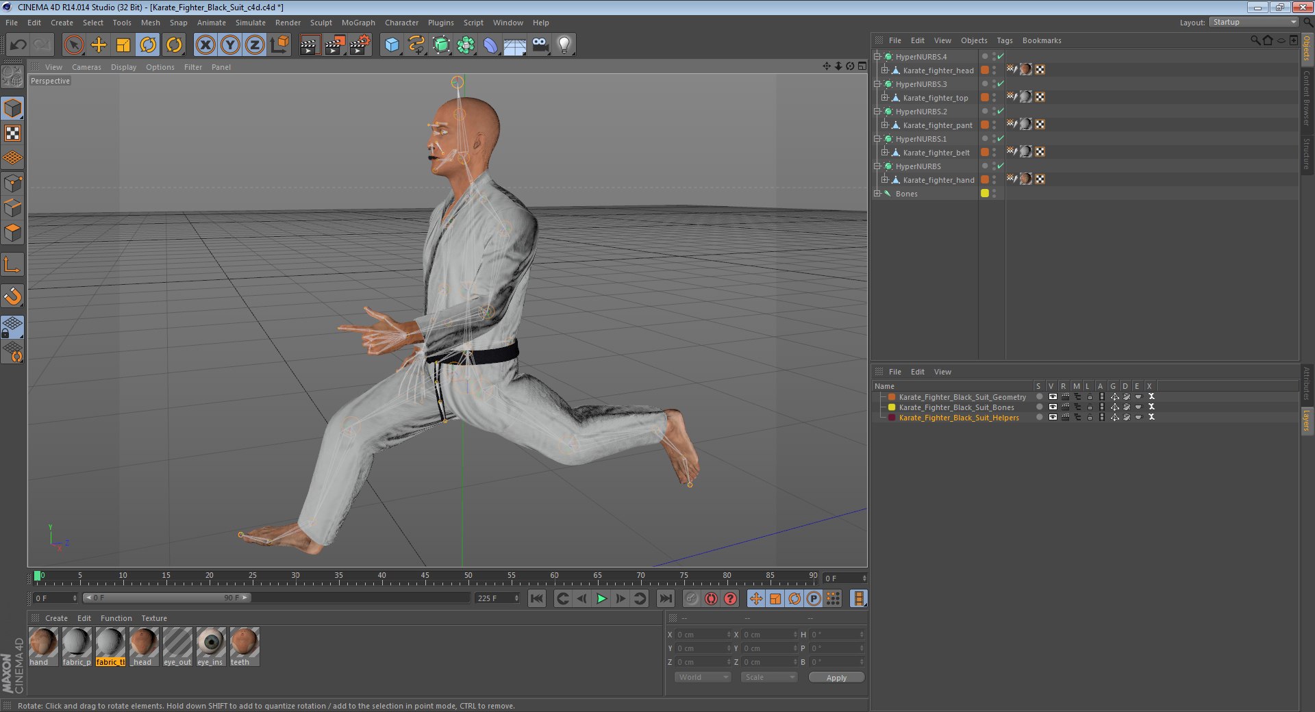1315x712 pixels.
Task: Toggle solo for Suit_Helpers layer
Action: point(1040,417)
